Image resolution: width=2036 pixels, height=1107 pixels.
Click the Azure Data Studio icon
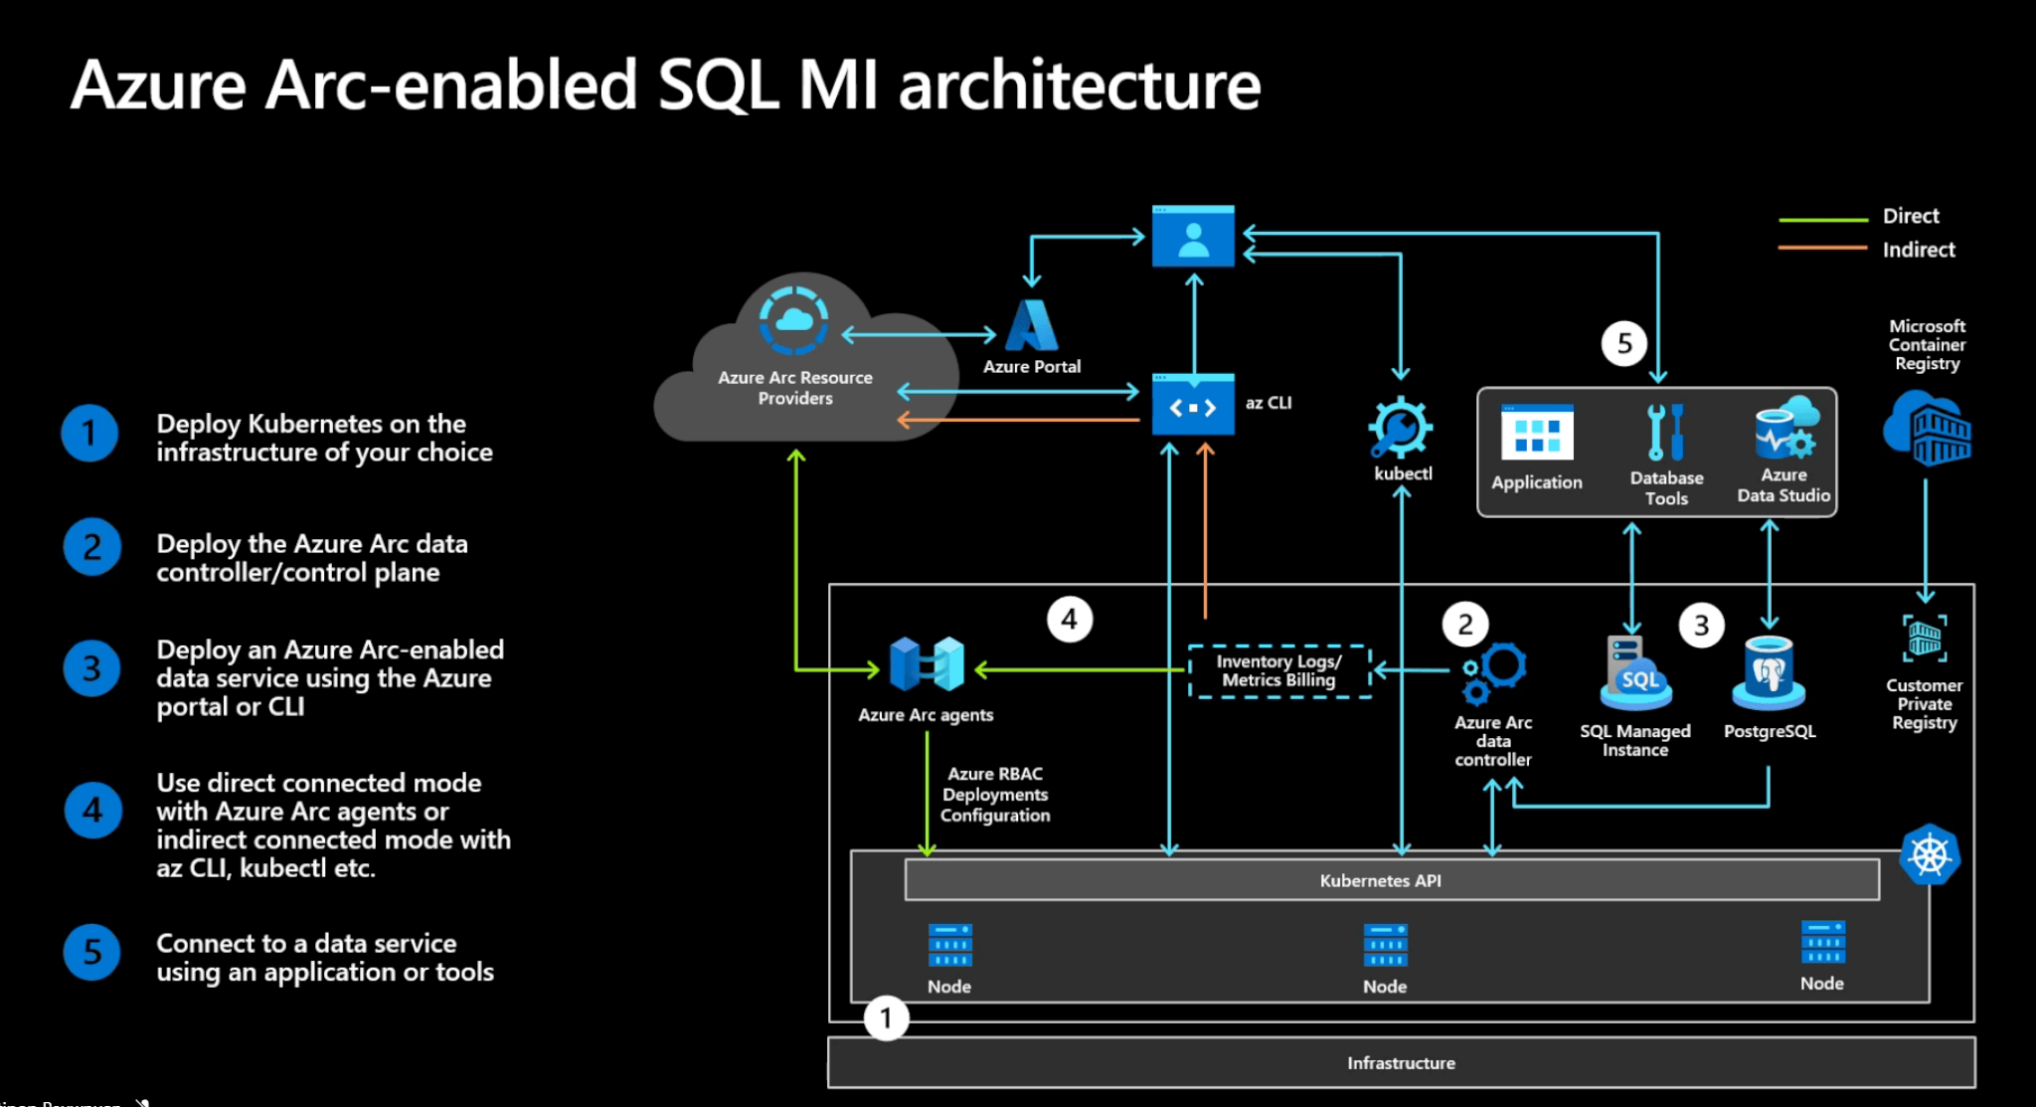tap(1785, 429)
